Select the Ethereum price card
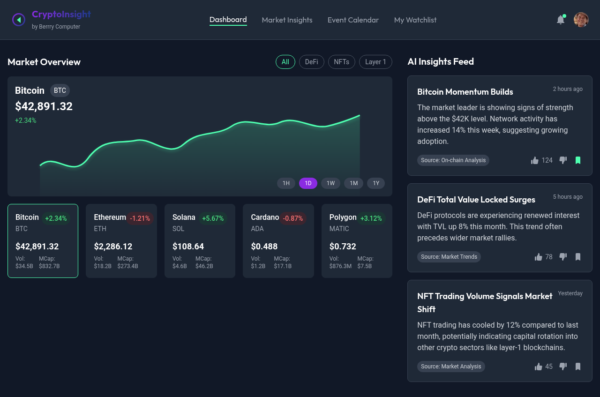This screenshot has width=600, height=397. pos(121,240)
